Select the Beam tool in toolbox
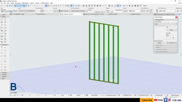 coord(5,25)
